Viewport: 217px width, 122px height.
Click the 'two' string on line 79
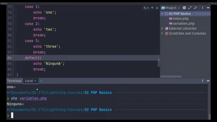[49, 29]
